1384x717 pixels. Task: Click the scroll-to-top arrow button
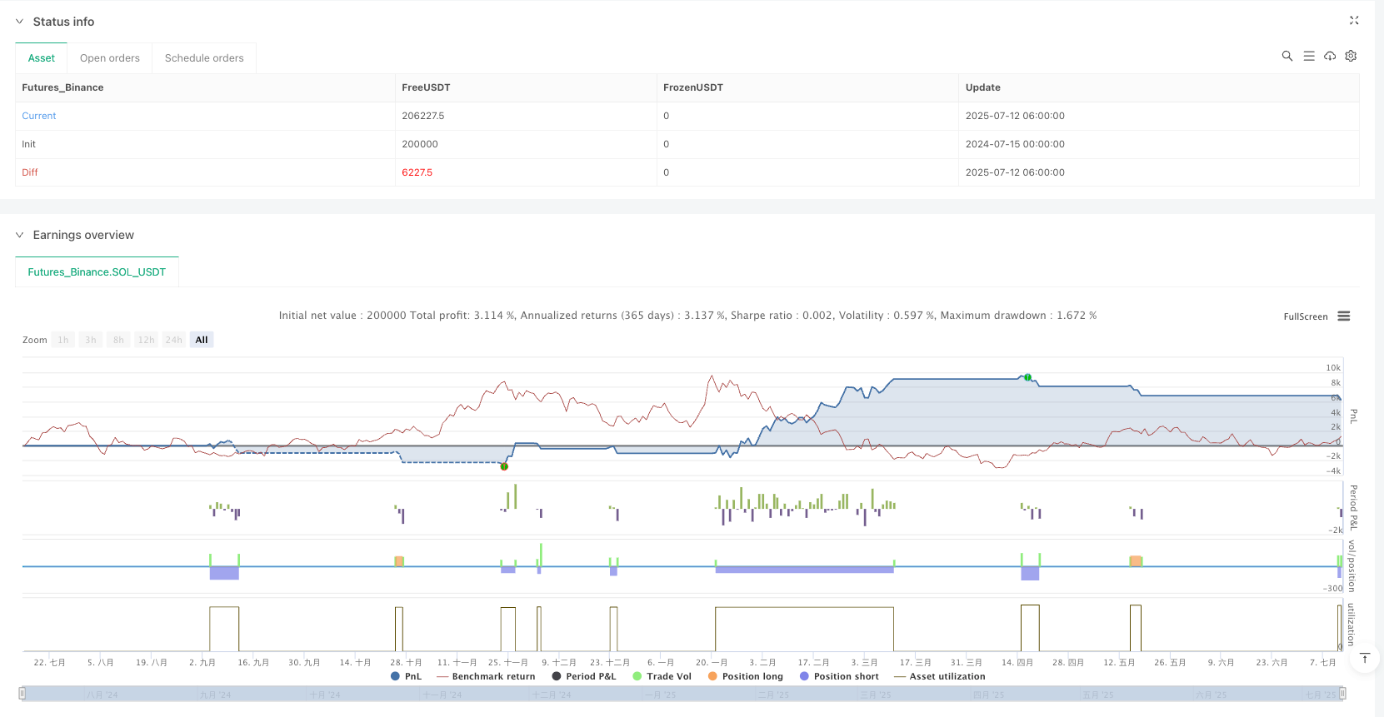point(1365,659)
